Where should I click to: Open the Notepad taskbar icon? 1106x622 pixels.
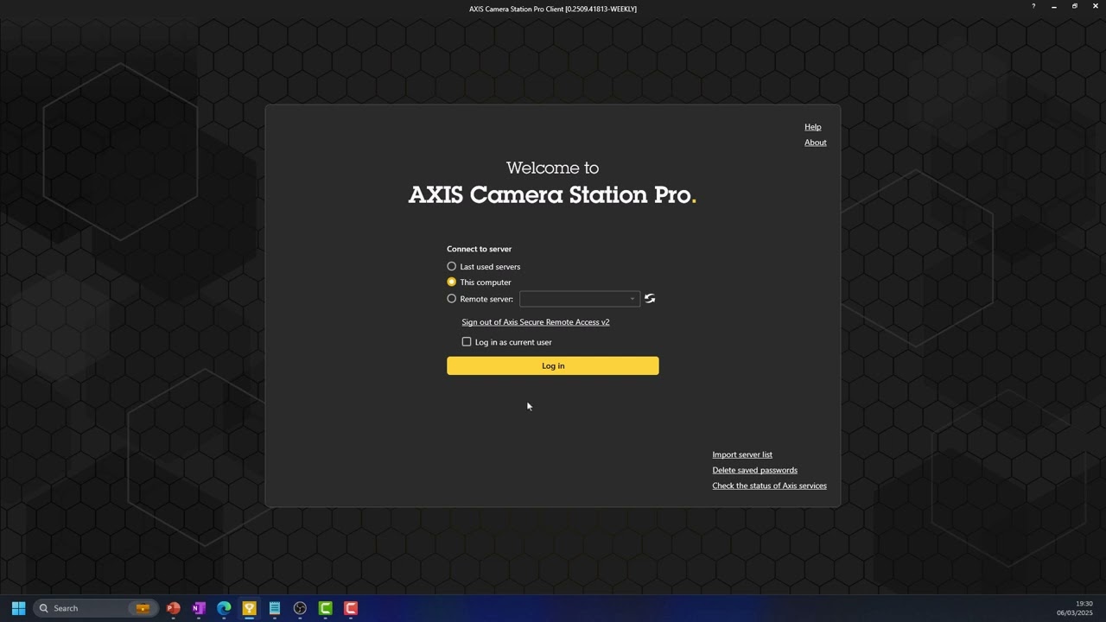tap(275, 608)
